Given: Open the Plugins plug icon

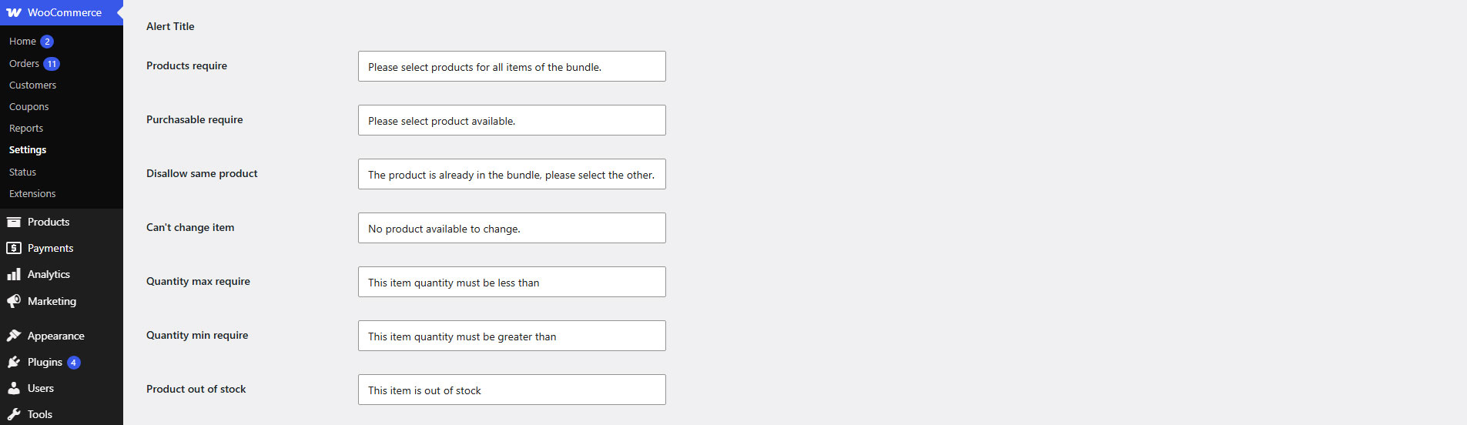Looking at the screenshot, I should coord(14,362).
